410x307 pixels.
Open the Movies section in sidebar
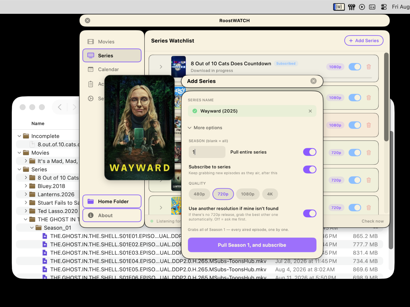tap(112, 42)
